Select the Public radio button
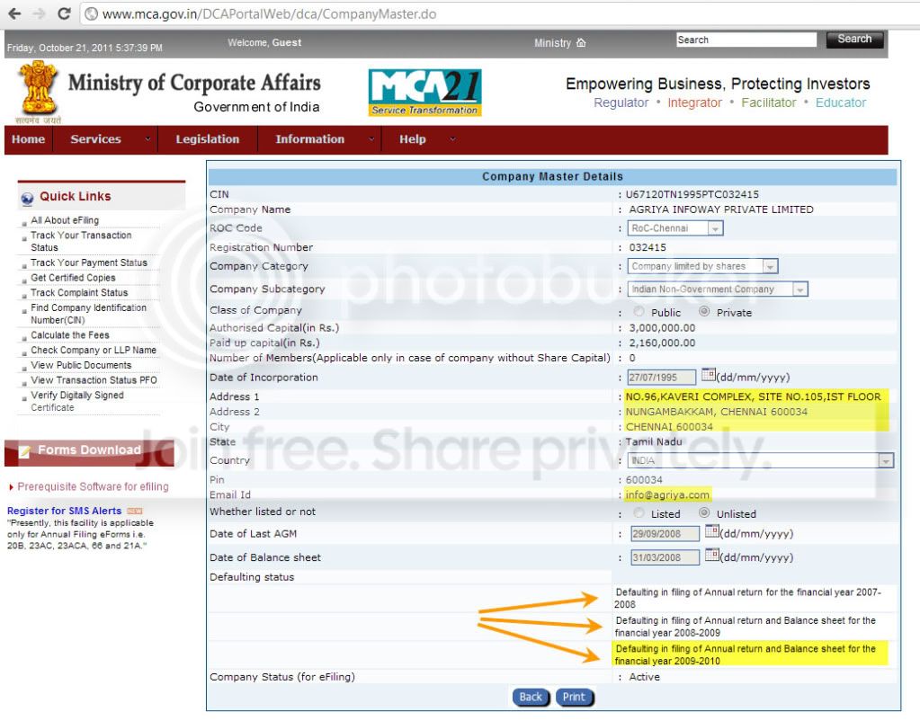This screenshot has height=721, width=920. point(639,312)
